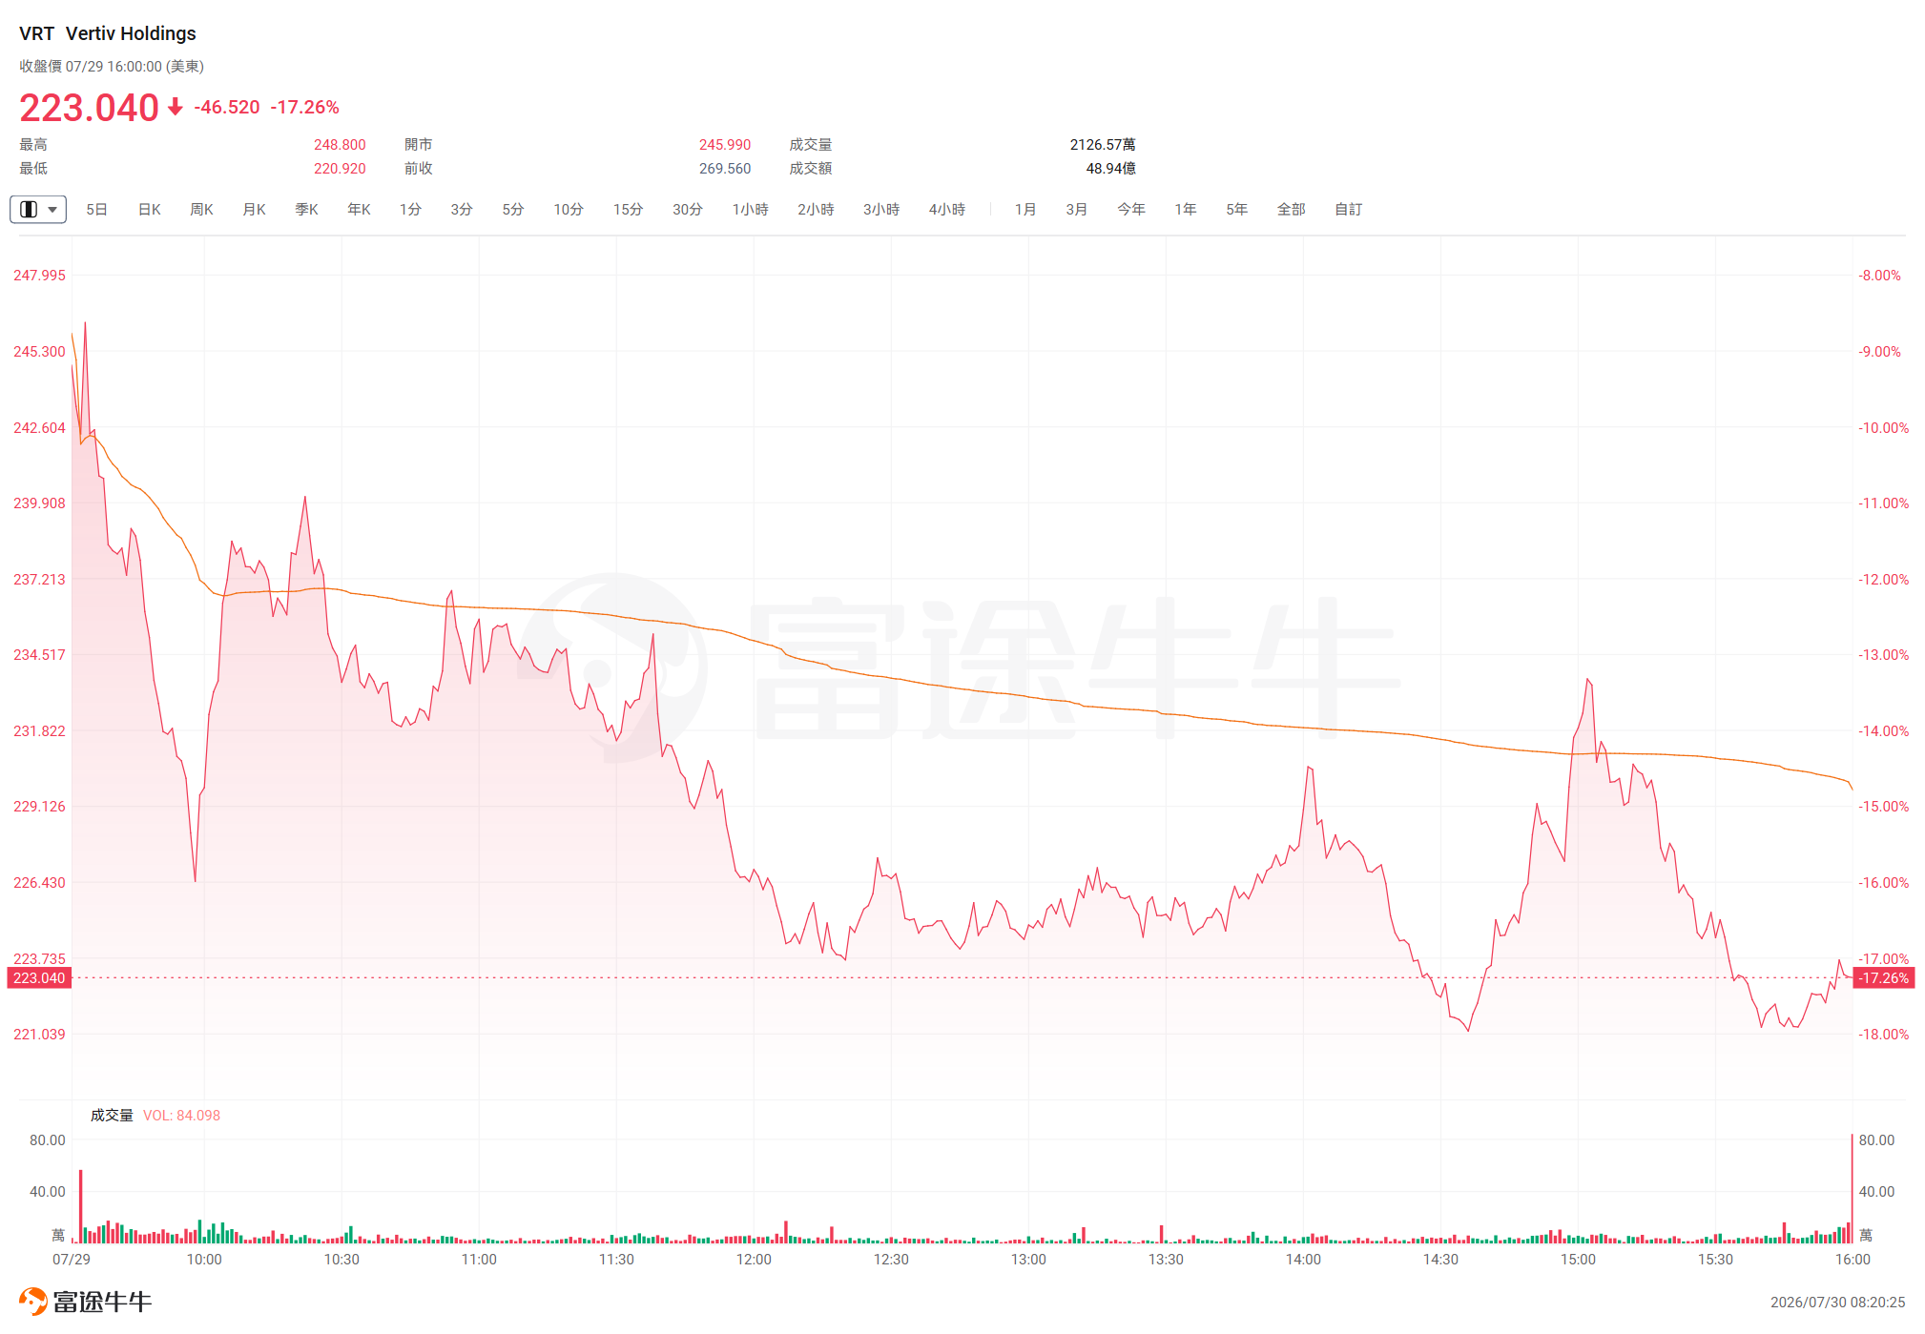The width and height of the screenshot is (1925, 1334).
Task: Select the 周K weekly candlestick tab
Action: pyautogui.click(x=201, y=209)
